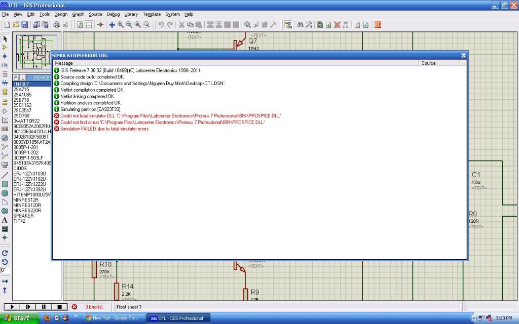Click the Print toolbar icon
This screenshot has height=324, width=519.
pos(57,25)
